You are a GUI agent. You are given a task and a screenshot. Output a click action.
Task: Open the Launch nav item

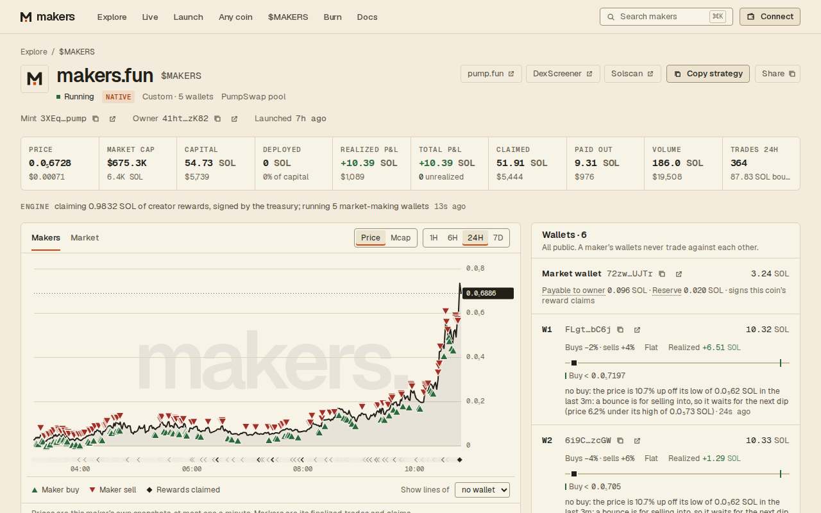tap(189, 17)
